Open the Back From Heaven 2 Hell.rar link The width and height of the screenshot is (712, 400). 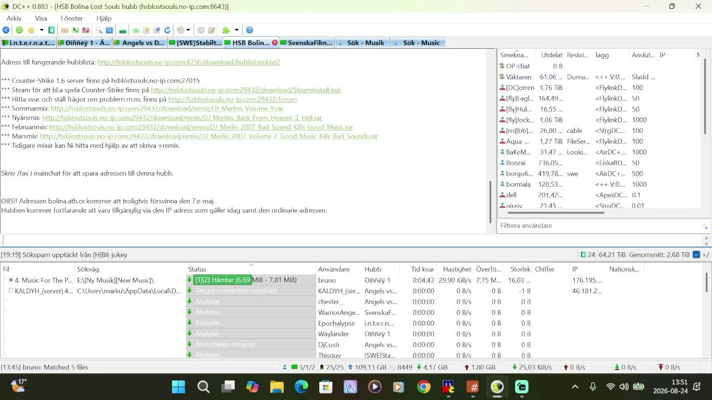coord(182,118)
